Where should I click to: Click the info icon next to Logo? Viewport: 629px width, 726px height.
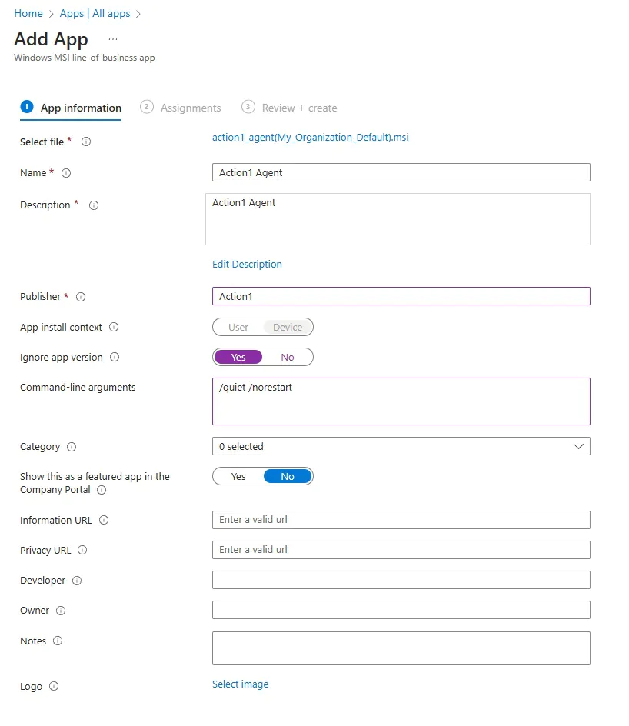[53, 686]
